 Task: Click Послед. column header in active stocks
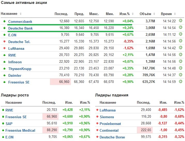click(61, 14)
